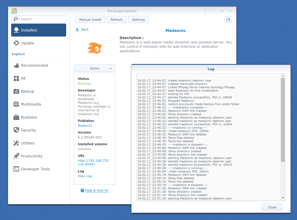Click the Running status text
Image resolution: width=297 pixels, height=220 pixels.
click(x=84, y=84)
